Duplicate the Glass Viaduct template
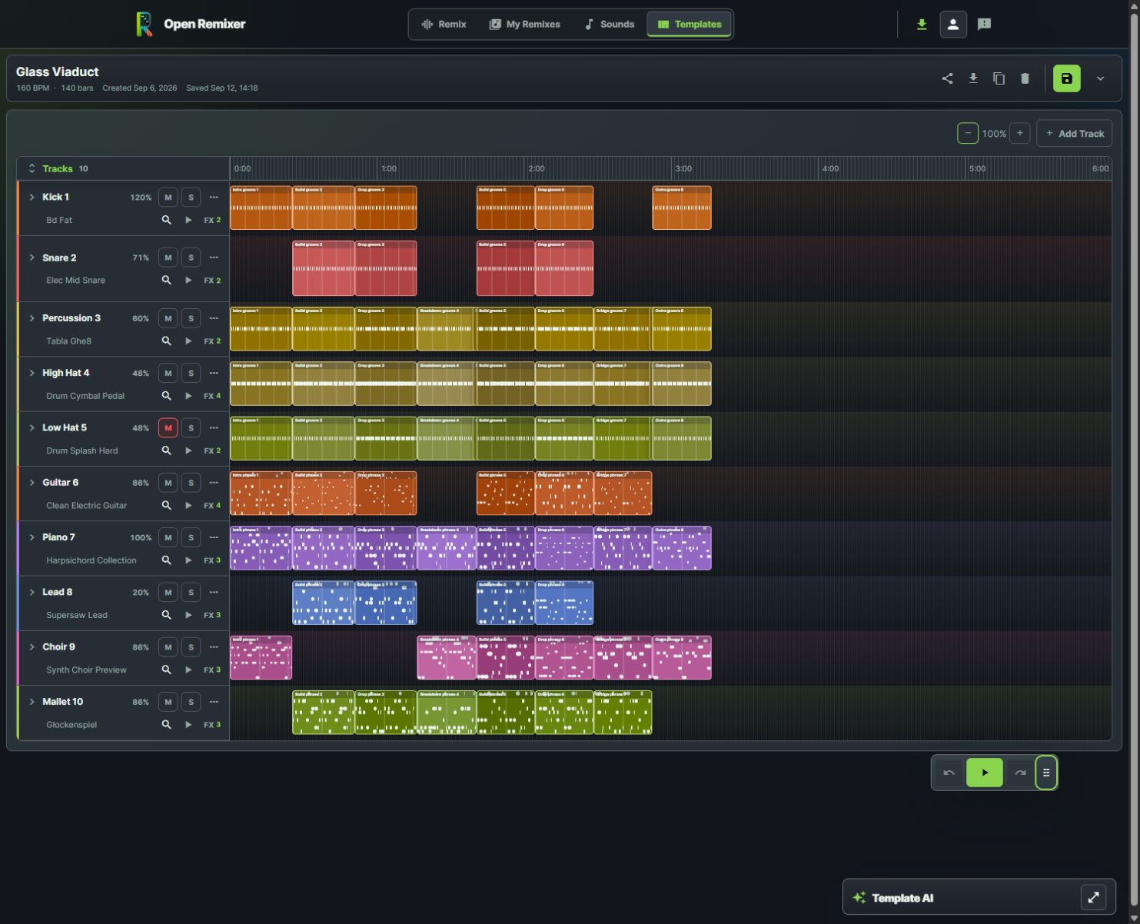The image size is (1140, 924). [999, 78]
